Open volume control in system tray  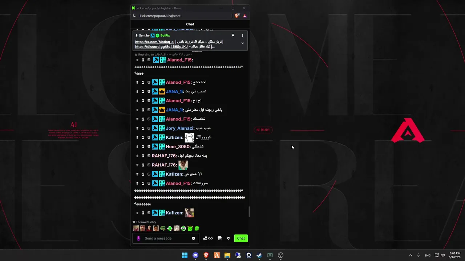[x=442, y=255]
